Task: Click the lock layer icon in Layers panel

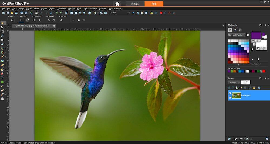Action: [x=254, y=88]
